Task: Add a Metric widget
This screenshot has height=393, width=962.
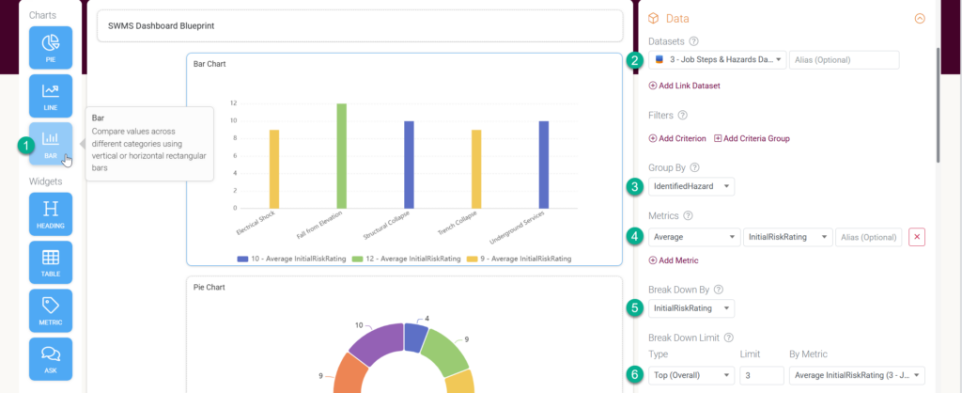Action: (51, 310)
